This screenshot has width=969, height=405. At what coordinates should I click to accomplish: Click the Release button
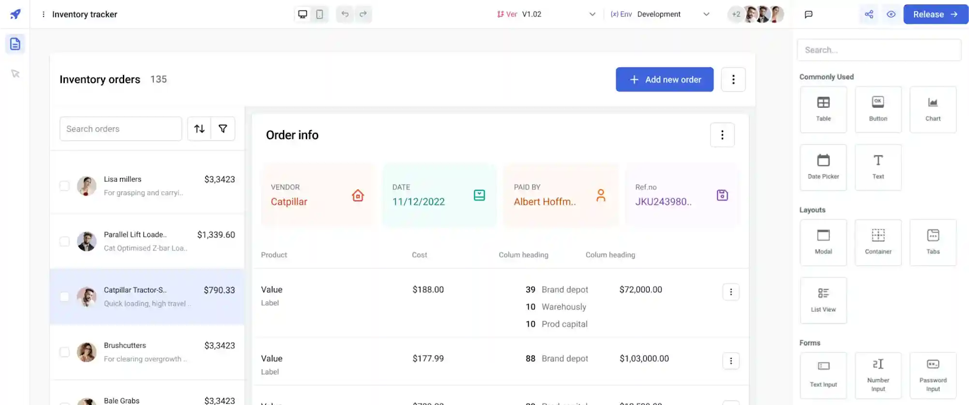coord(936,14)
